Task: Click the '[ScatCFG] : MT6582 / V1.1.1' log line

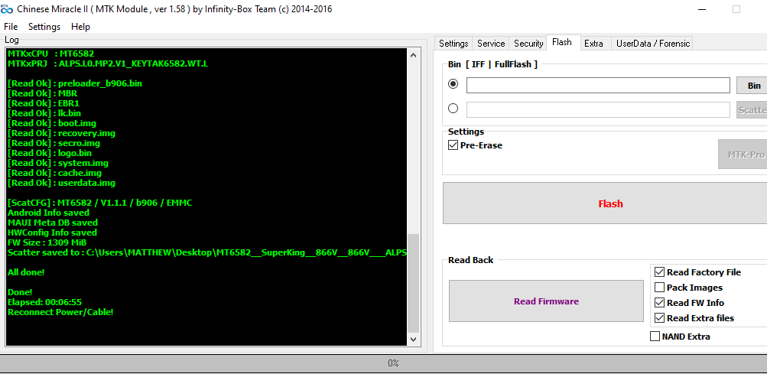Action: tap(99, 203)
